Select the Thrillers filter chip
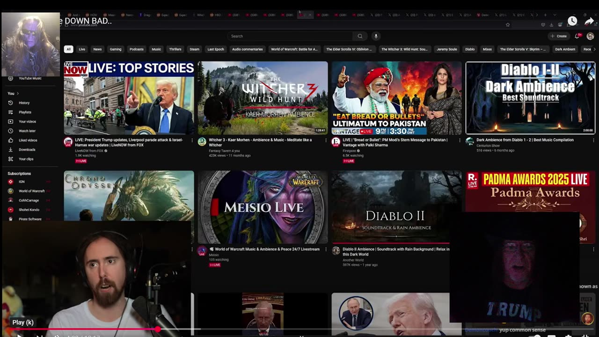Viewport: 599px width, 337px height. point(175,49)
